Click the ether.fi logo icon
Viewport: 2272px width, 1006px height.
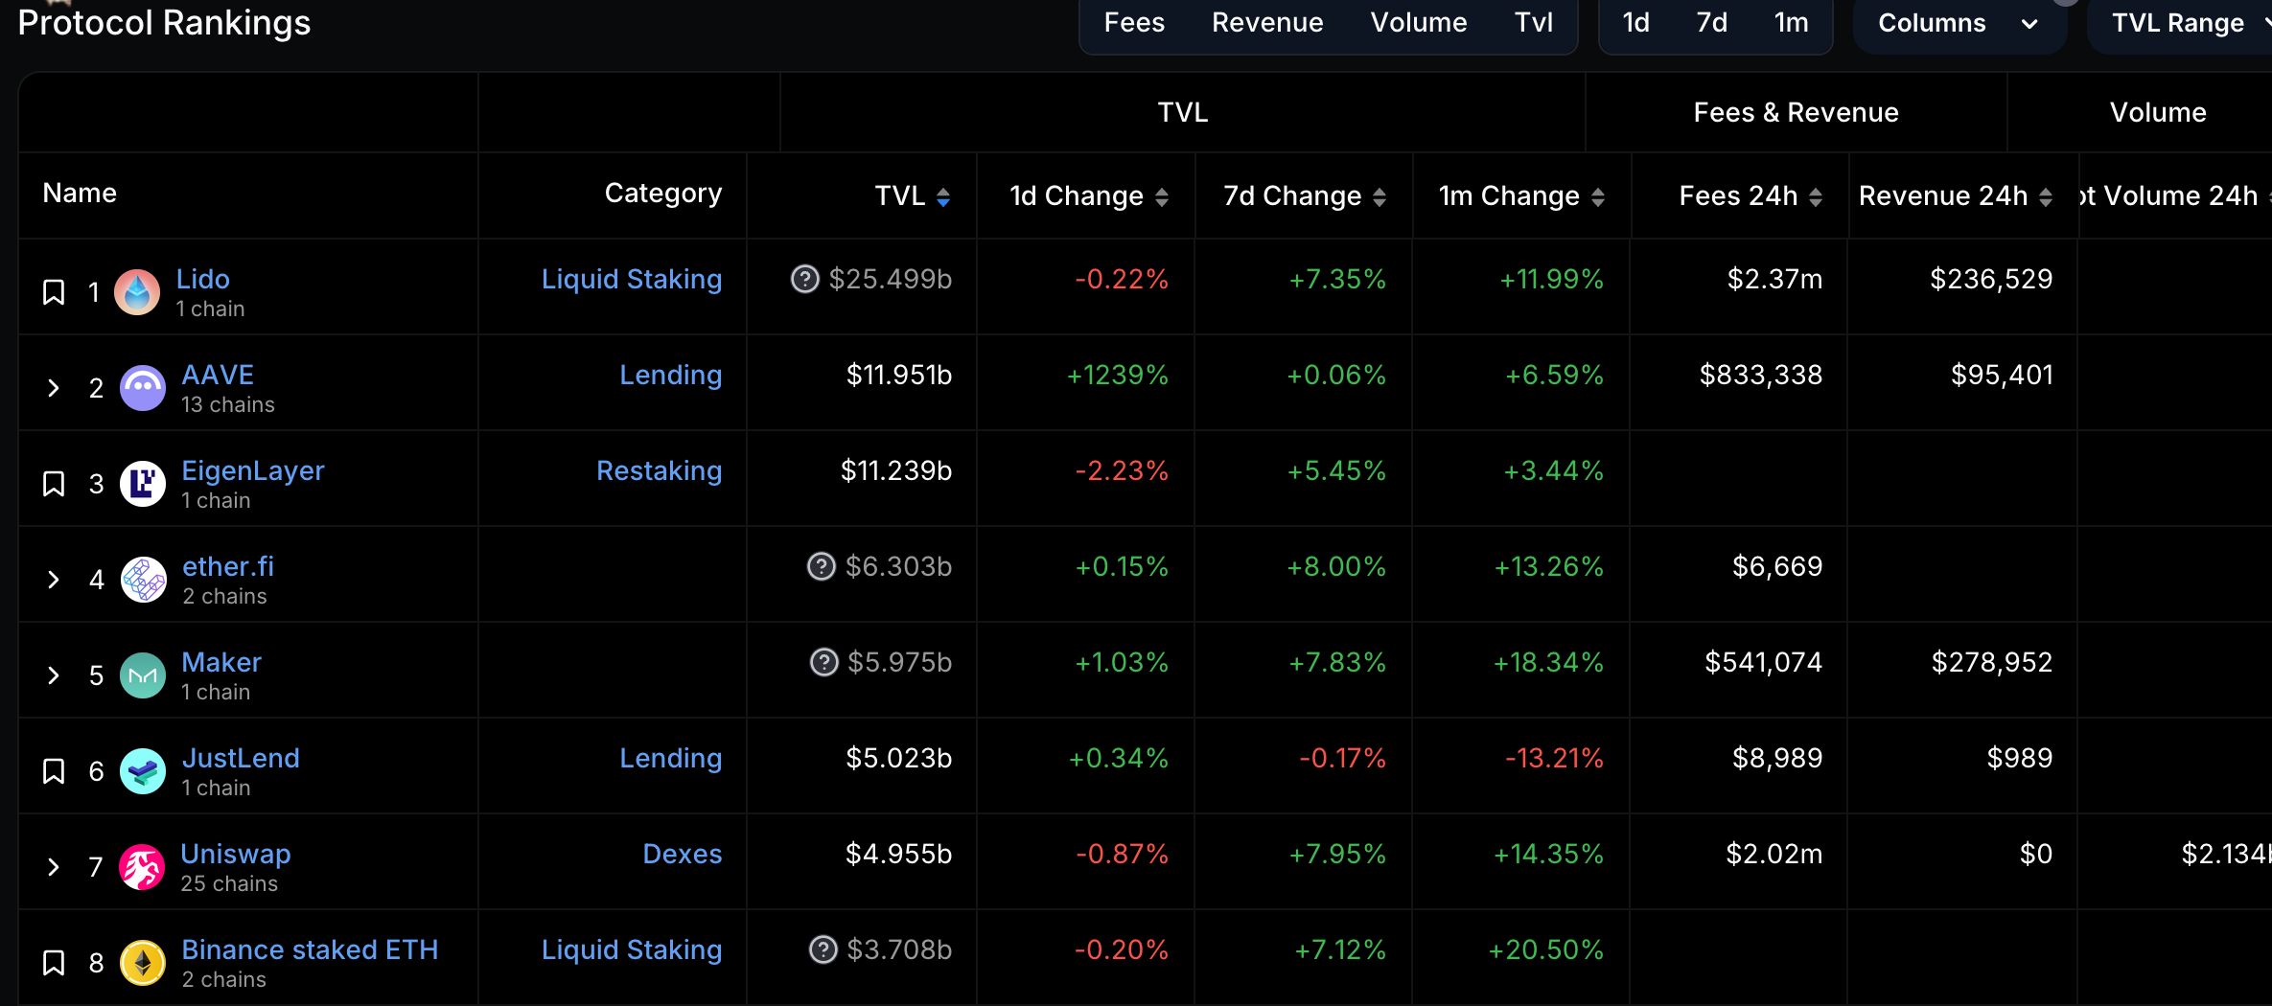point(144,580)
